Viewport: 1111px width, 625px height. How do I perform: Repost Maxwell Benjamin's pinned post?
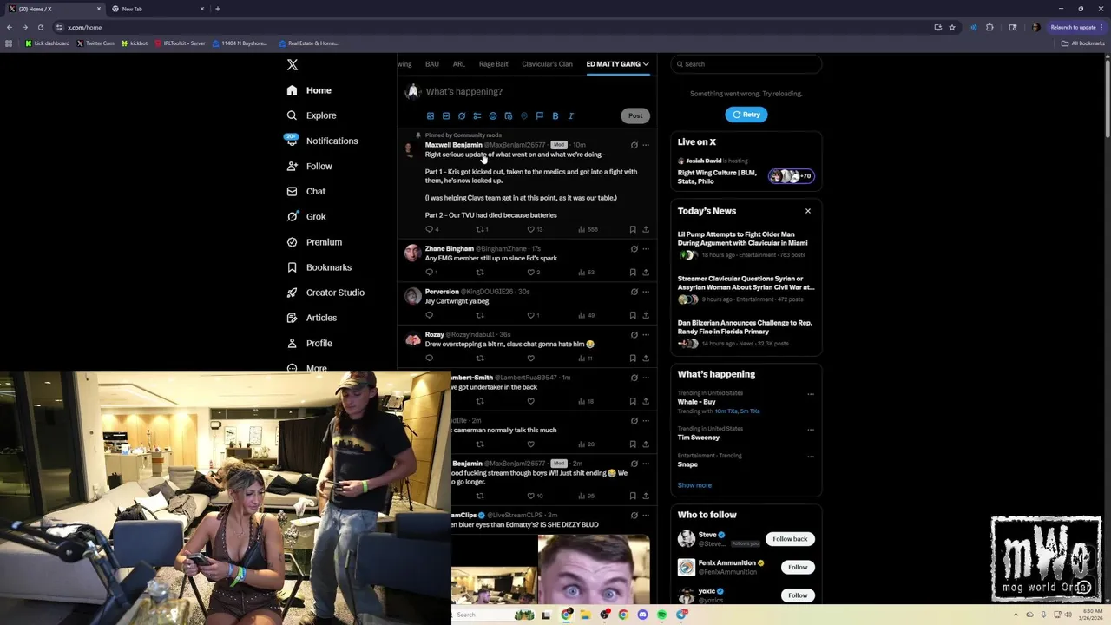[480, 229]
